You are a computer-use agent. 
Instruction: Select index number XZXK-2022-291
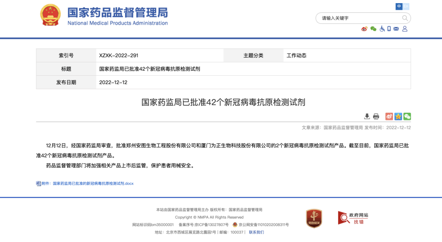(x=118, y=56)
